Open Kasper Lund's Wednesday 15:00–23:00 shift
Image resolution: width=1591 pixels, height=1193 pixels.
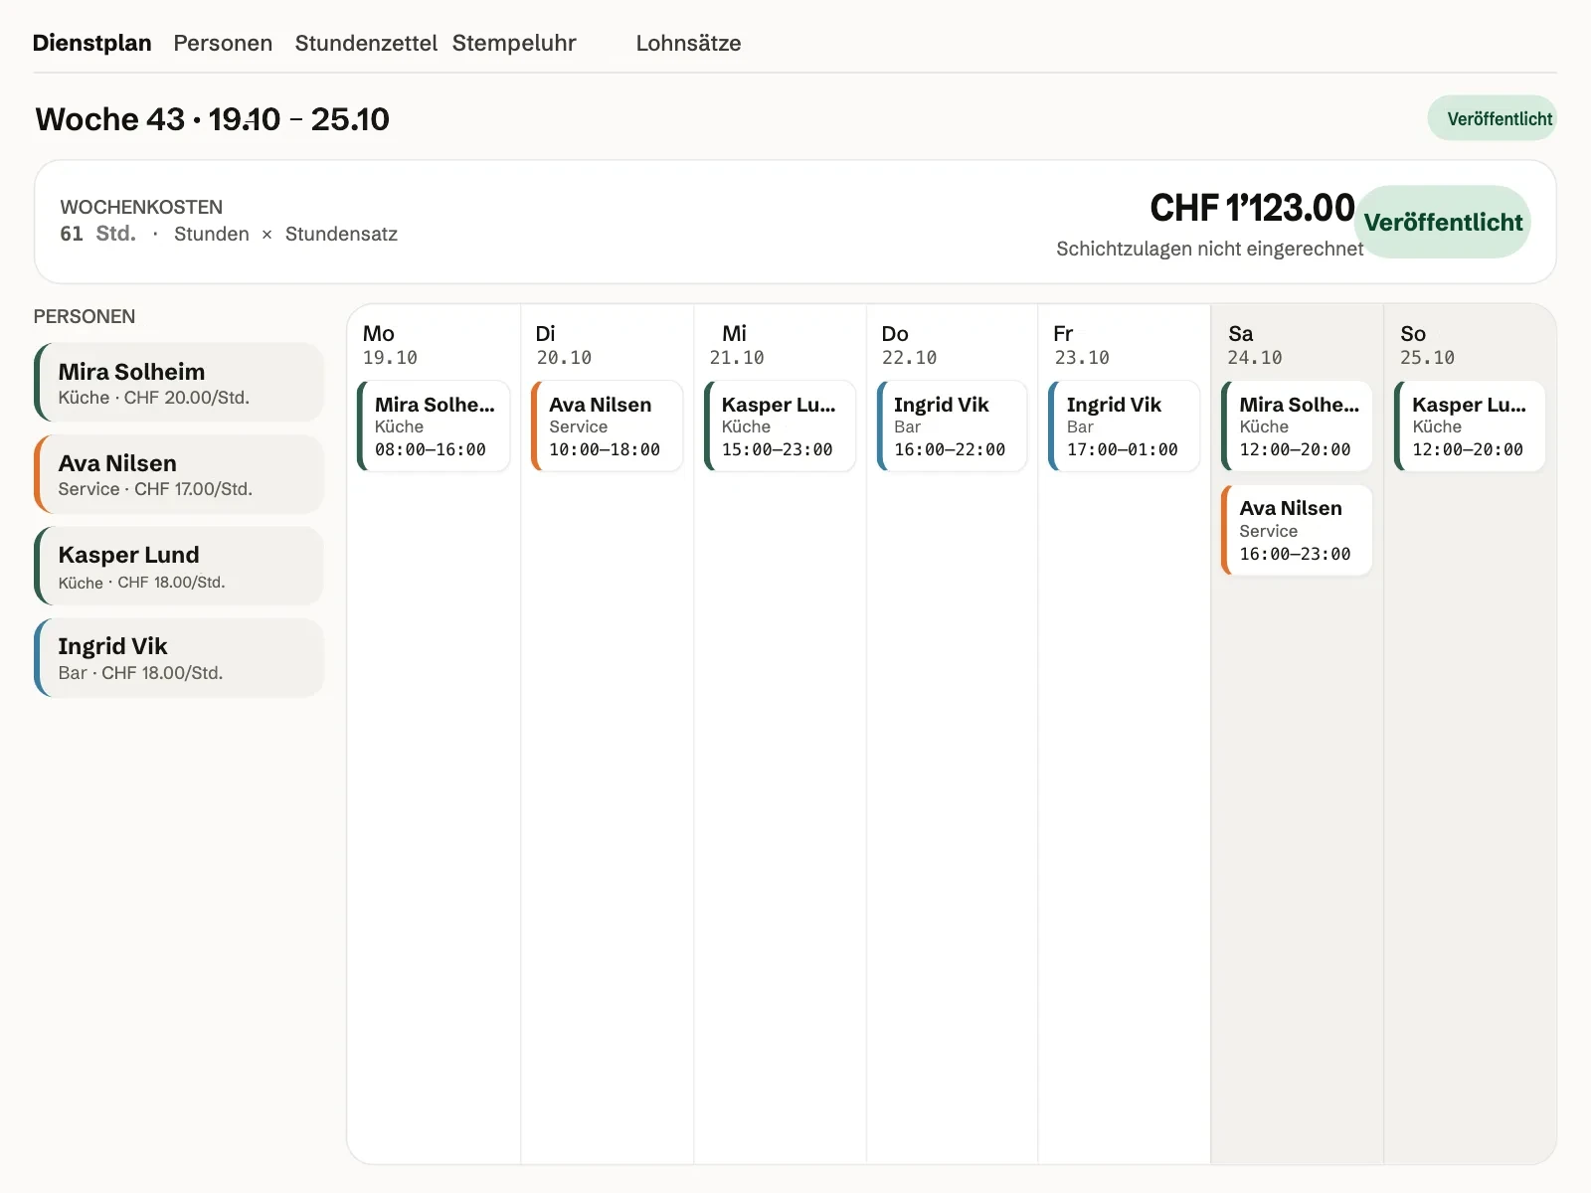pos(780,426)
